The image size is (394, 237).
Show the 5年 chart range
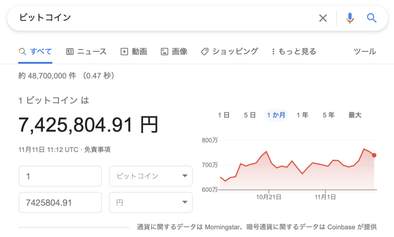point(329,115)
